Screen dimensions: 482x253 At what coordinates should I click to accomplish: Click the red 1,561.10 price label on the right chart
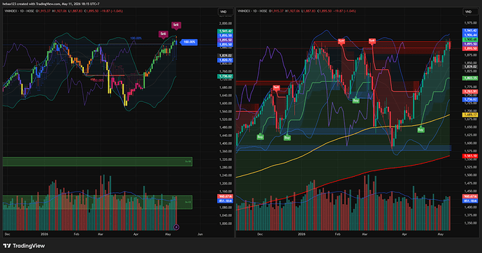(470, 156)
